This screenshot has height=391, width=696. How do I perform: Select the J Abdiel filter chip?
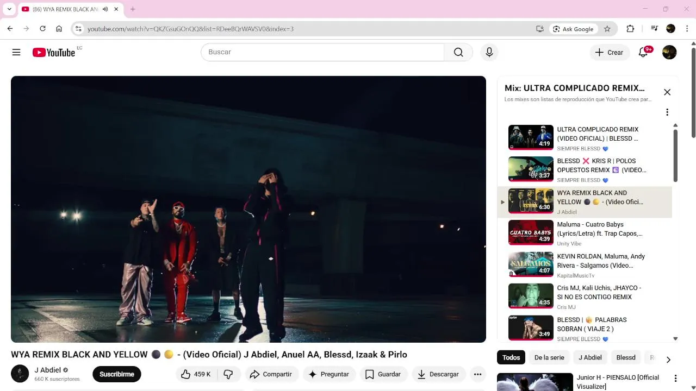pyautogui.click(x=590, y=357)
